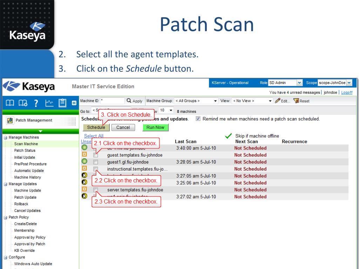The width and height of the screenshot is (359, 269).
Task: Open the book help icon in the toolbar
Action: (x=10, y=103)
